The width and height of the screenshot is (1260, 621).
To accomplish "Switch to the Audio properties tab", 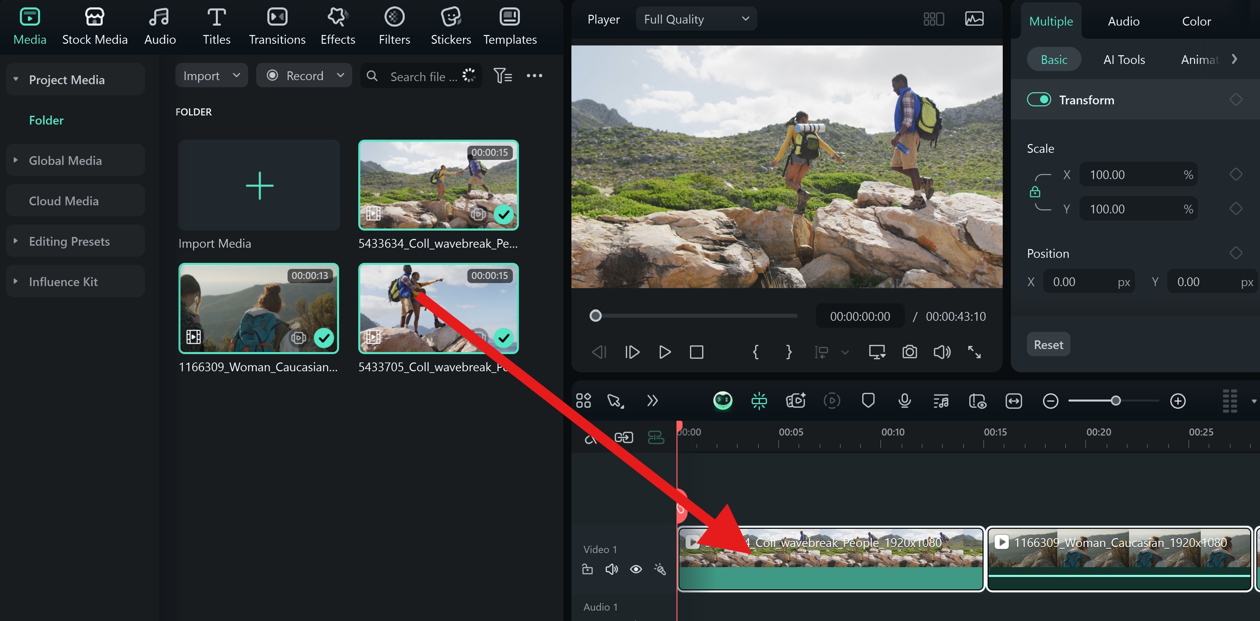I will [x=1124, y=21].
